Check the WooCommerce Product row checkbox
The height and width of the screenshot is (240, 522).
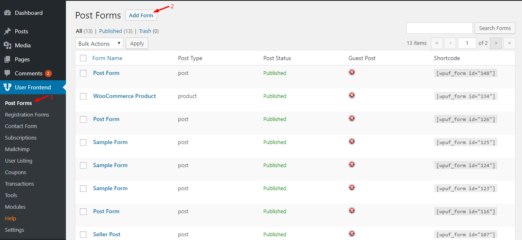pos(83,96)
